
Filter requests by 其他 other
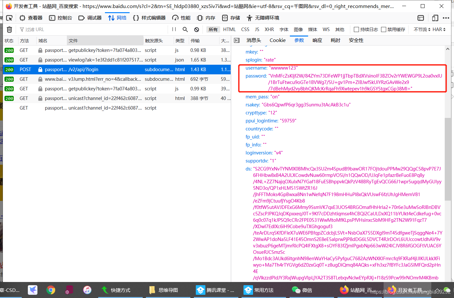(x=340, y=29)
